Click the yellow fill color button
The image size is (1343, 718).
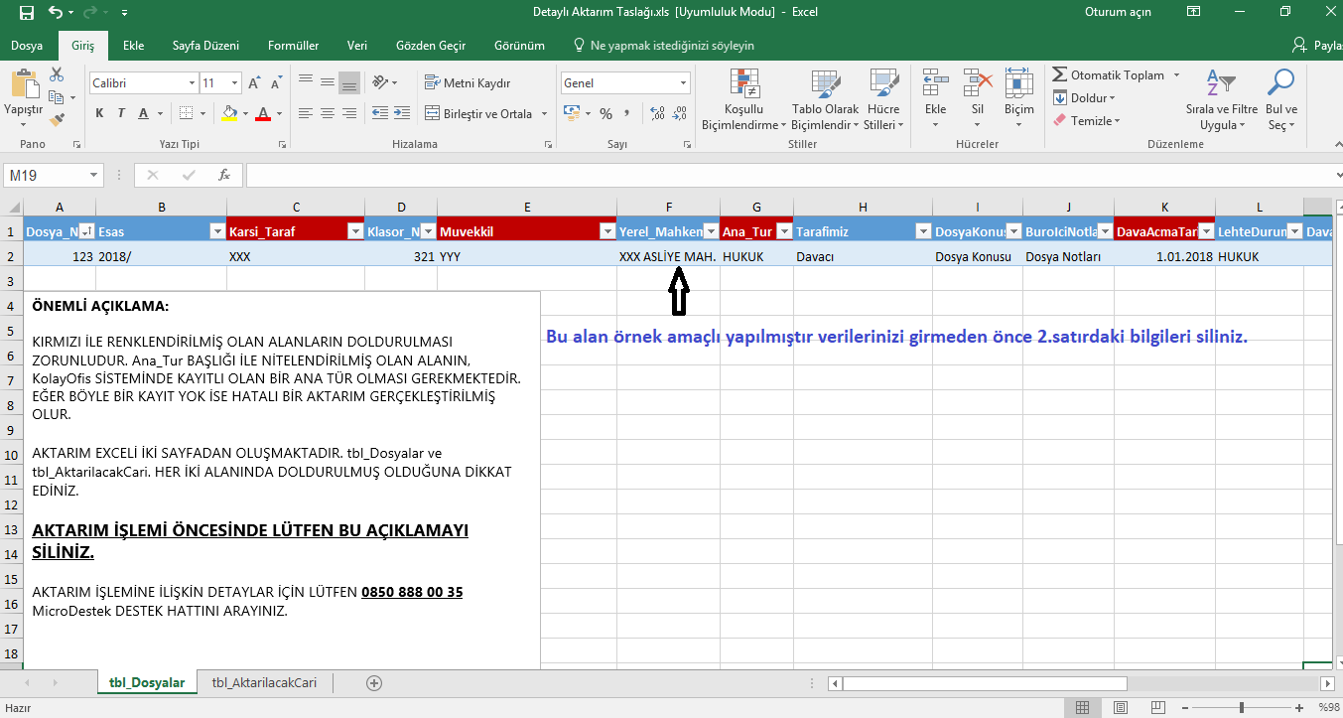point(229,114)
